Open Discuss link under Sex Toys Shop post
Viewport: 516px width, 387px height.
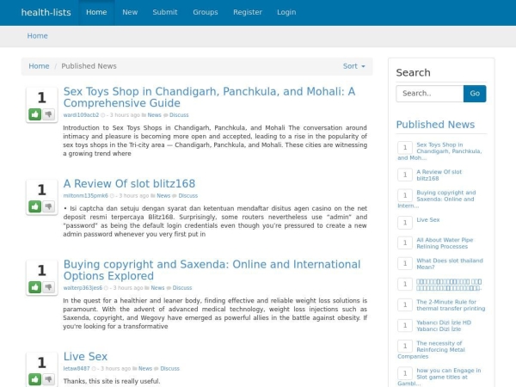179,115
